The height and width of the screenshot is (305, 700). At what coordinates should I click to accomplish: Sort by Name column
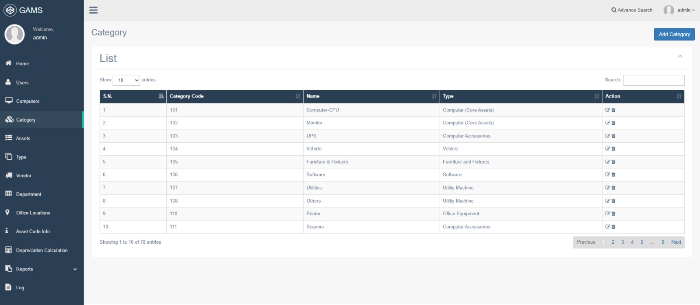coord(371,96)
